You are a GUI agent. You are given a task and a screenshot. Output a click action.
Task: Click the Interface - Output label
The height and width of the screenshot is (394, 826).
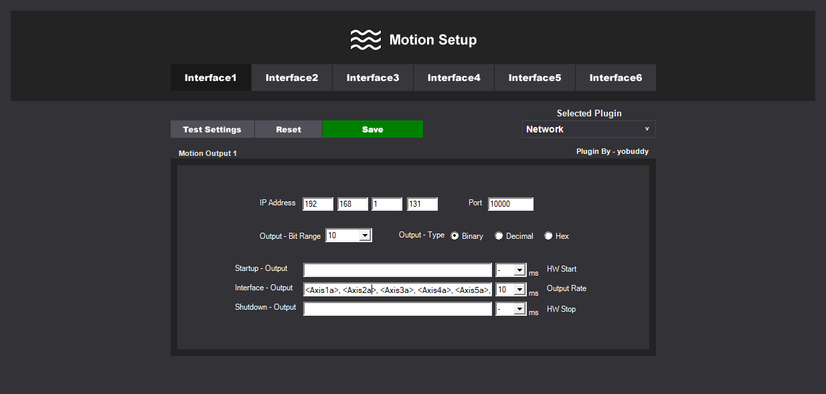coord(264,288)
